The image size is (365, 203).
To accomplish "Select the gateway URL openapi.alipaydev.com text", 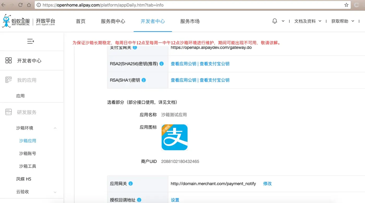I will [x=211, y=48].
